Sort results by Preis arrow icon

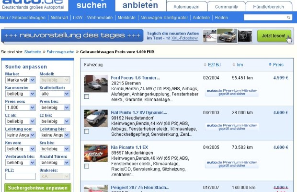(270, 65)
